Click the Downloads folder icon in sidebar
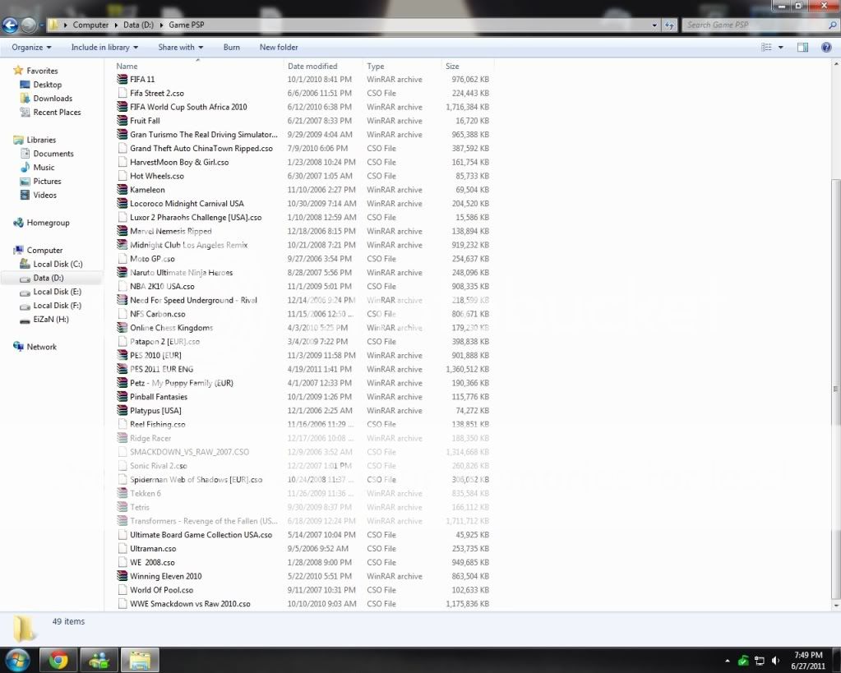 25,98
